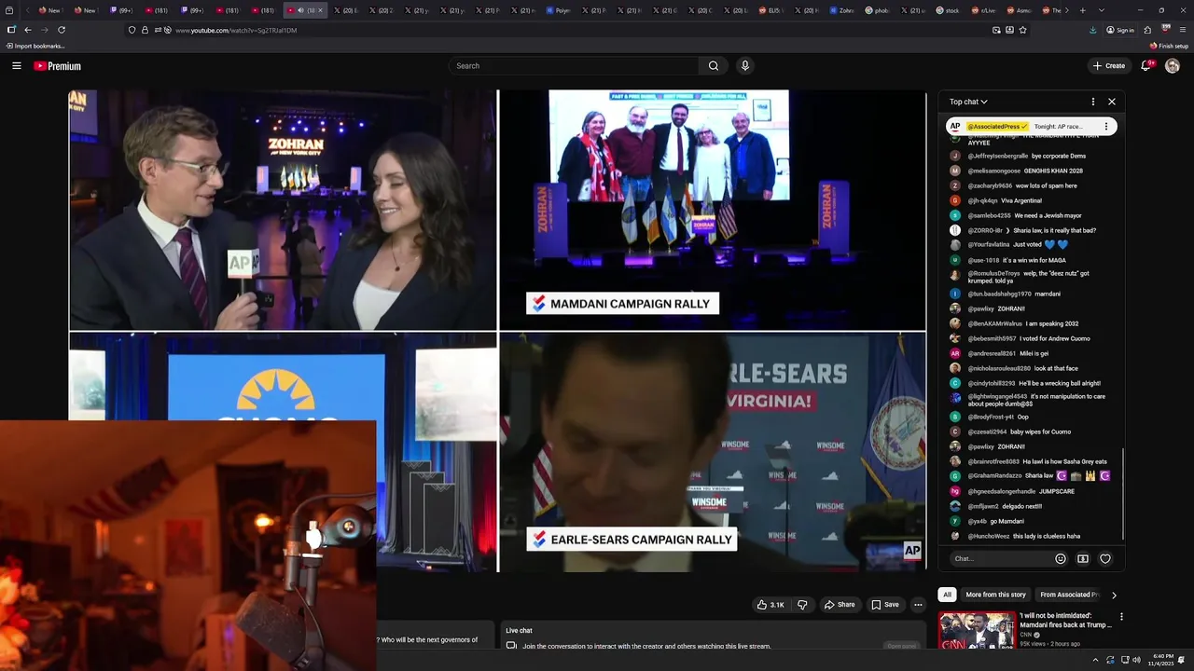Reload the page in browser toolbar
The height and width of the screenshot is (671, 1194).
pyautogui.click(x=62, y=30)
